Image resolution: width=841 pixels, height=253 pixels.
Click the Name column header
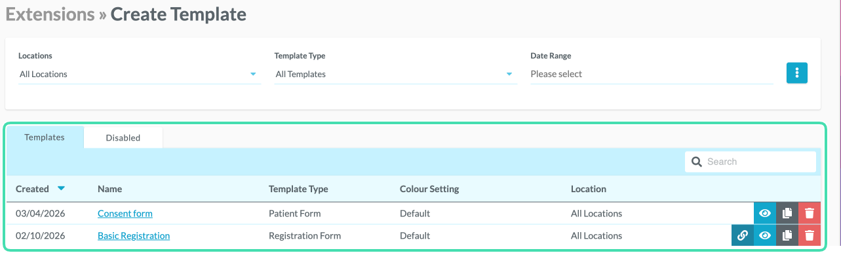[x=109, y=189]
